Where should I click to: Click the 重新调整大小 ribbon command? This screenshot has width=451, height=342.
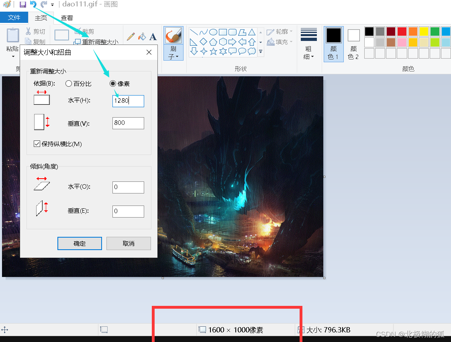pyautogui.click(x=96, y=42)
